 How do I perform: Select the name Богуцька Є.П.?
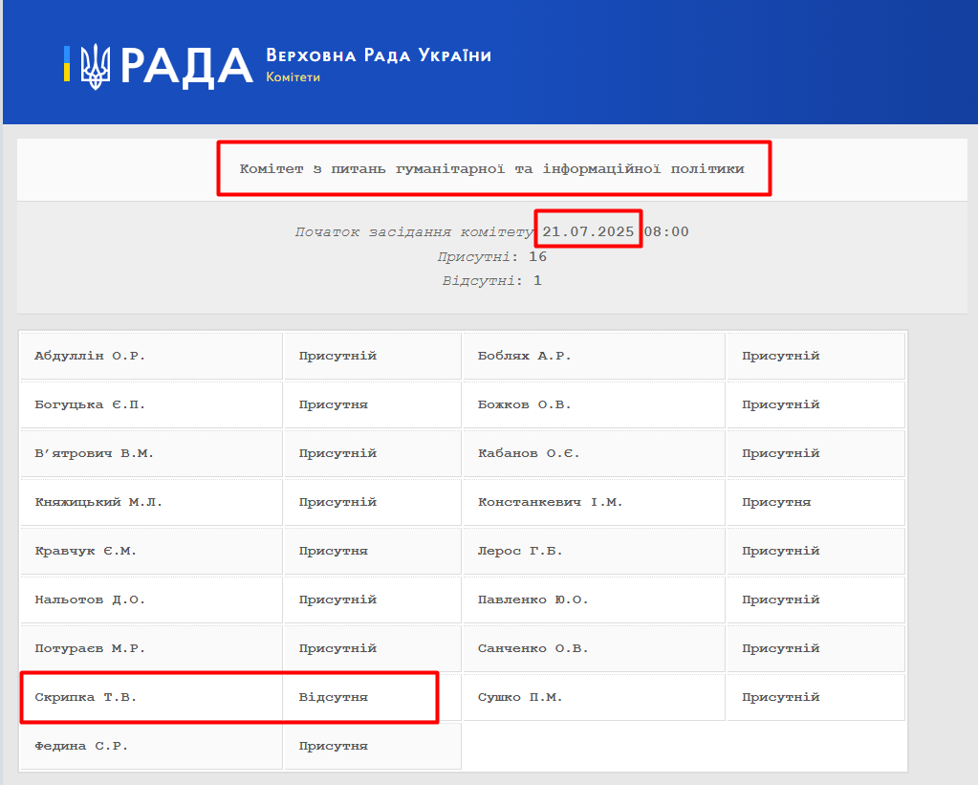click(90, 404)
